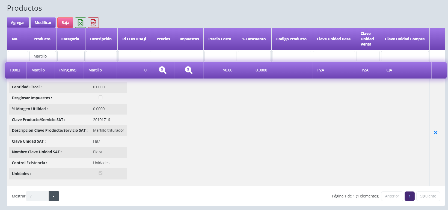Click the Siguiente pagination button

(x=428, y=196)
